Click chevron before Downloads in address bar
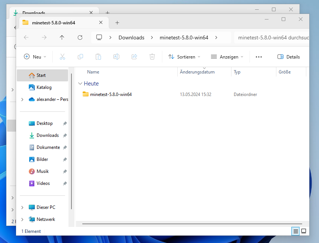319x243 pixels. click(110, 37)
